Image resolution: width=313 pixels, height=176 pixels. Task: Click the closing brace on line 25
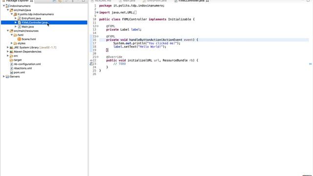pos(100,70)
